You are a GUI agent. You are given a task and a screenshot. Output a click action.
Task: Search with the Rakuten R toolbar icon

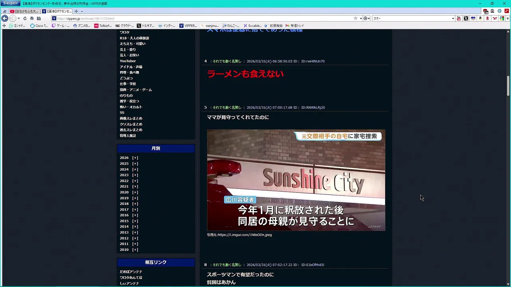point(487,18)
